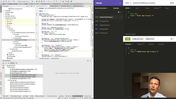176x99 pixels.
Task: Open the response Cookie tab
Action: [x=151, y=44]
